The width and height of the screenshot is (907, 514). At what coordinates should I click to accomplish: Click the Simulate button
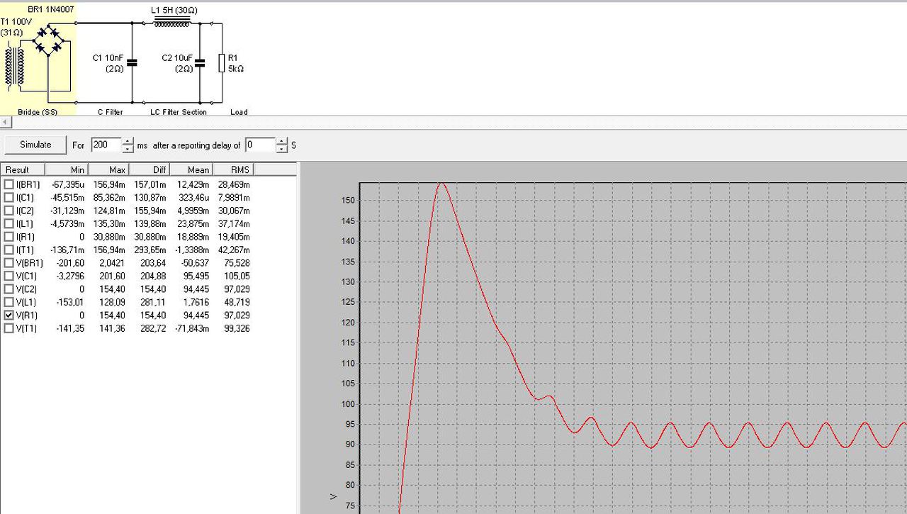pyautogui.click(x=35, y=145)
